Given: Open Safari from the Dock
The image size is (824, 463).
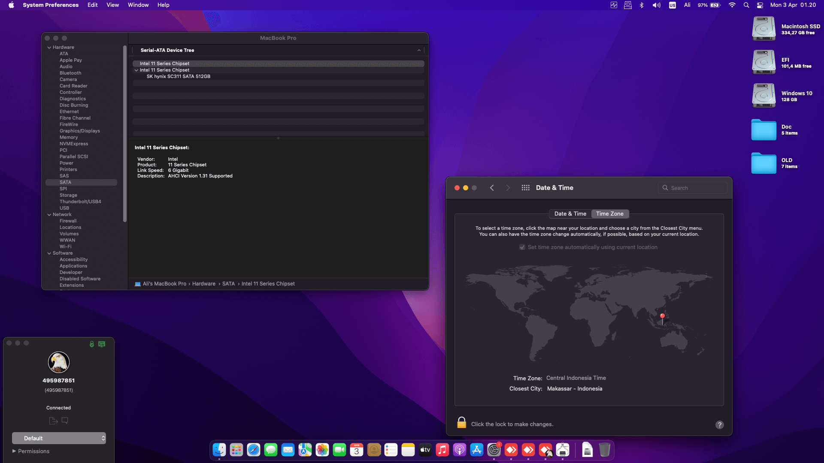Looking at the screenshot, I should (254, 450).
